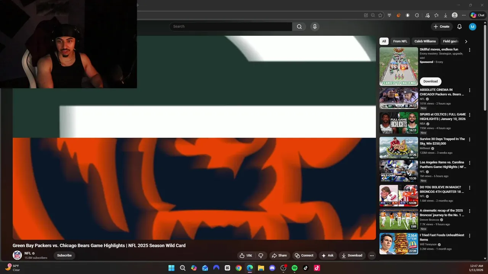Image resolution: width=488 pixels, height=274 pixels.
Task: Open Windows Start menu
Action: pyautogui.click(x=172, y=268)
